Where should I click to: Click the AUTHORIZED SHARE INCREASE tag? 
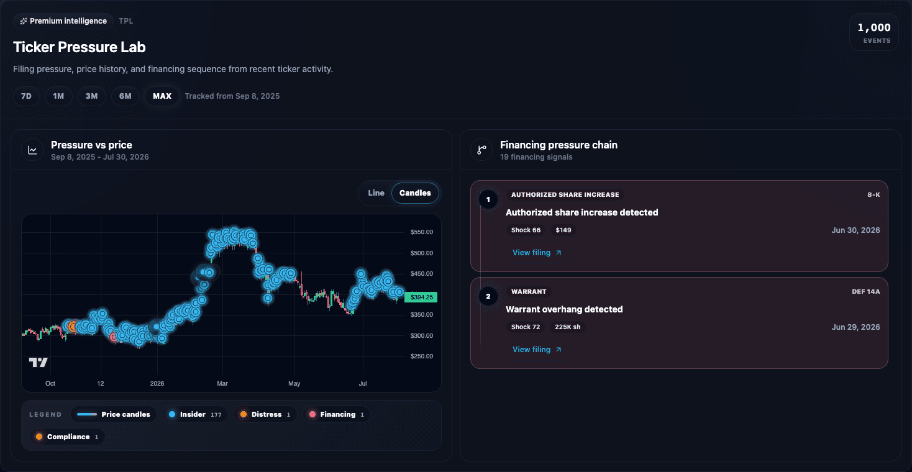(565, 195)
